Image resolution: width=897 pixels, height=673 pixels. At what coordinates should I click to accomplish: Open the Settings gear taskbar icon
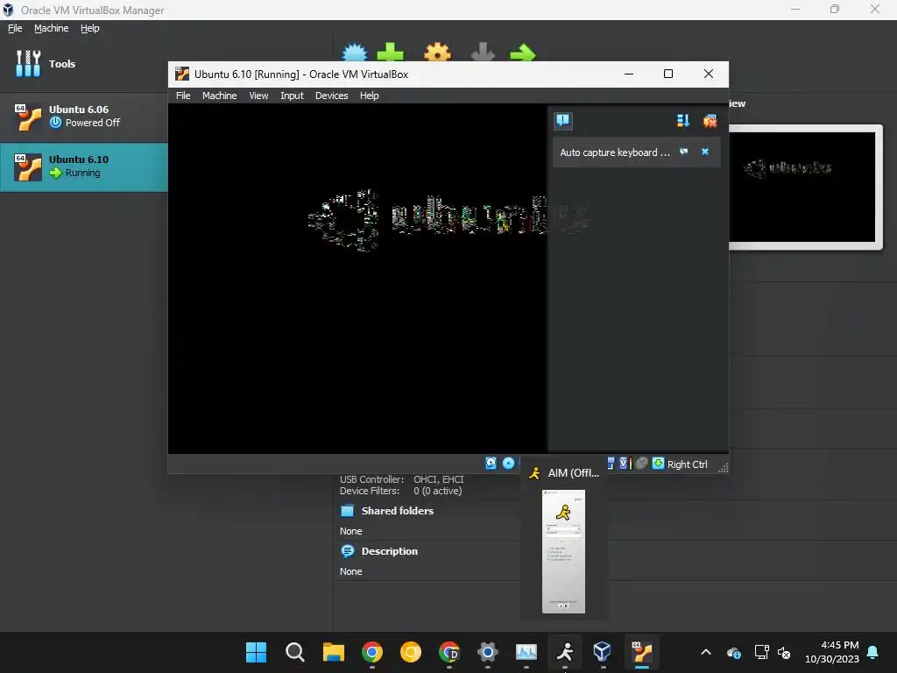click(487, 652)
